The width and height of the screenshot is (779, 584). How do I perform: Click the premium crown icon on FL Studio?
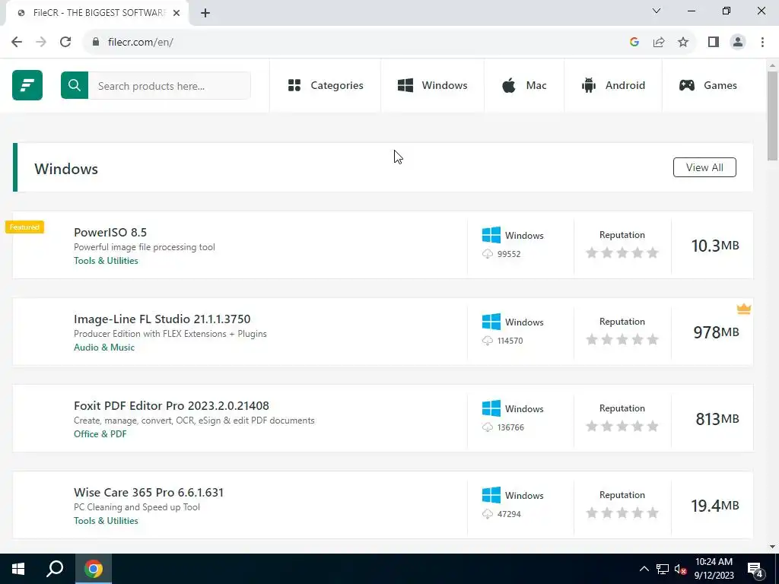[744, 309]
